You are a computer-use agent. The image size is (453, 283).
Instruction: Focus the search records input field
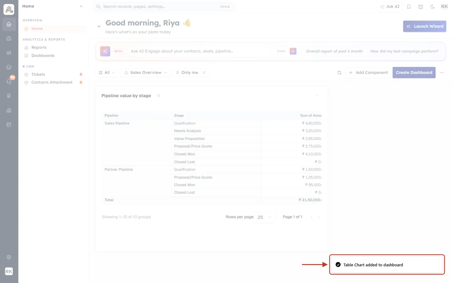[x=164, y=7]
